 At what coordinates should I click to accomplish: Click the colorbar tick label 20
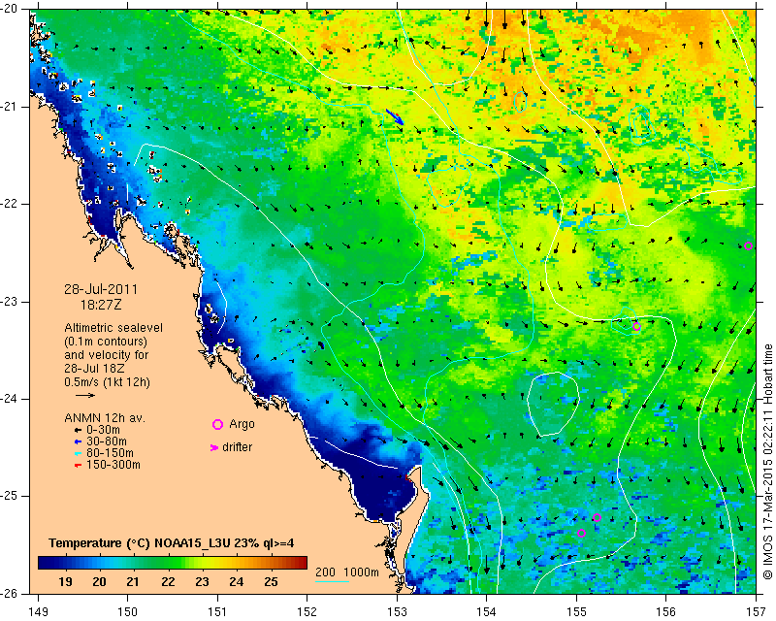100,581
